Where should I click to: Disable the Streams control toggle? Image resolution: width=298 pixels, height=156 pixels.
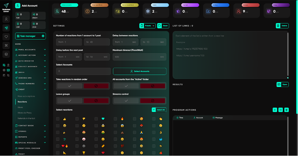pos(153,101)
